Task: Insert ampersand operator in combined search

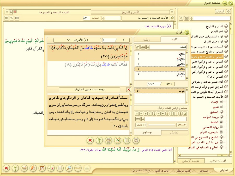Action: click(x=180, y=114)
